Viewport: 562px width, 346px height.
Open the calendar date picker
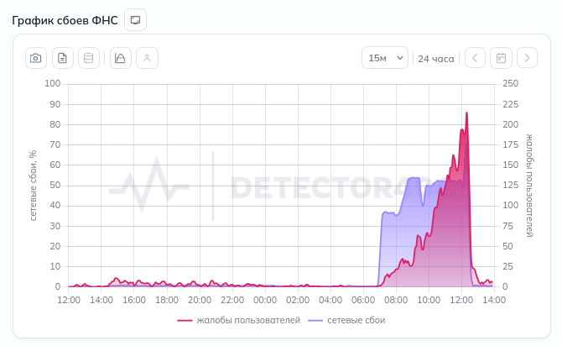501,58
